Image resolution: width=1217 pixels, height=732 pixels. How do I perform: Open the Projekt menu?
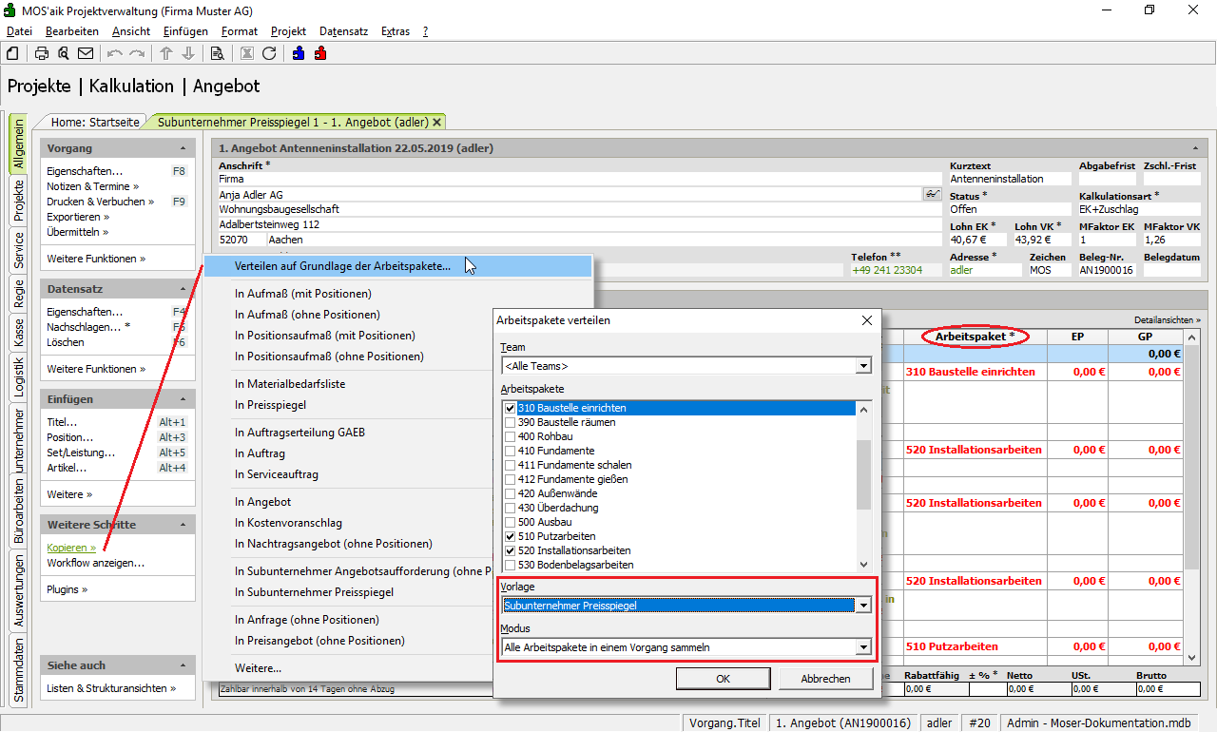coord(288,31)
